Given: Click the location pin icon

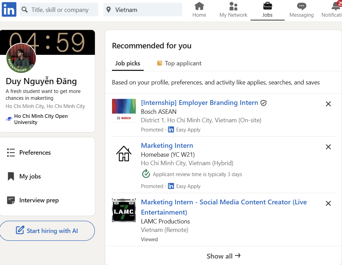Looking at the screenshot, I should tap(109, 10).
